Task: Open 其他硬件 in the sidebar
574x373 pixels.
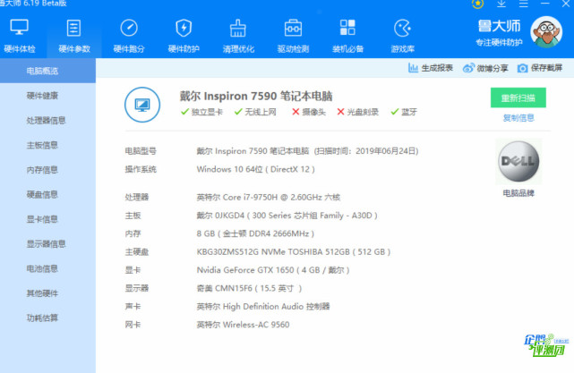Action: click(x=42, y=293)
